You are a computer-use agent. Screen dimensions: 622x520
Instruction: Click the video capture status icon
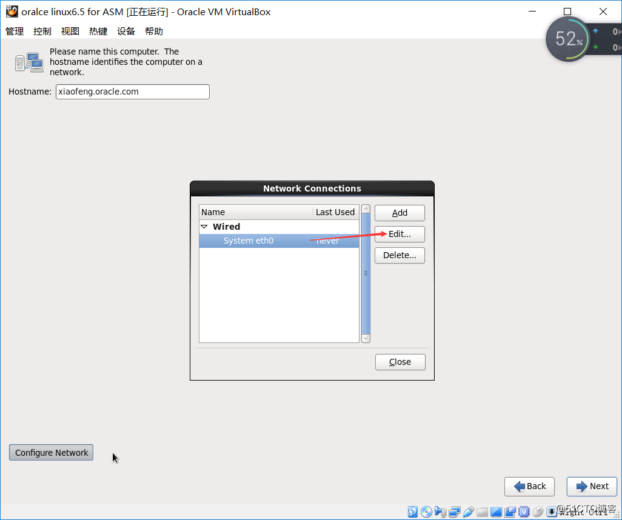(x=510, y=512)
